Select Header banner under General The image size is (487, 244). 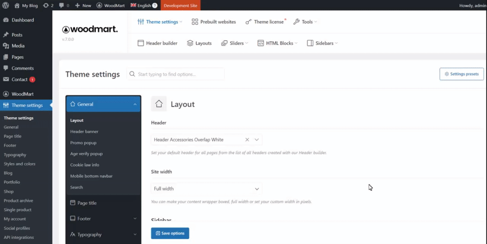84,131
